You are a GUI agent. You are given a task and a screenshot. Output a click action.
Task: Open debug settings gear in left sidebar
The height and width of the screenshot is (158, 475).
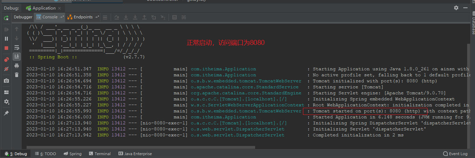[x=6, y=102]
